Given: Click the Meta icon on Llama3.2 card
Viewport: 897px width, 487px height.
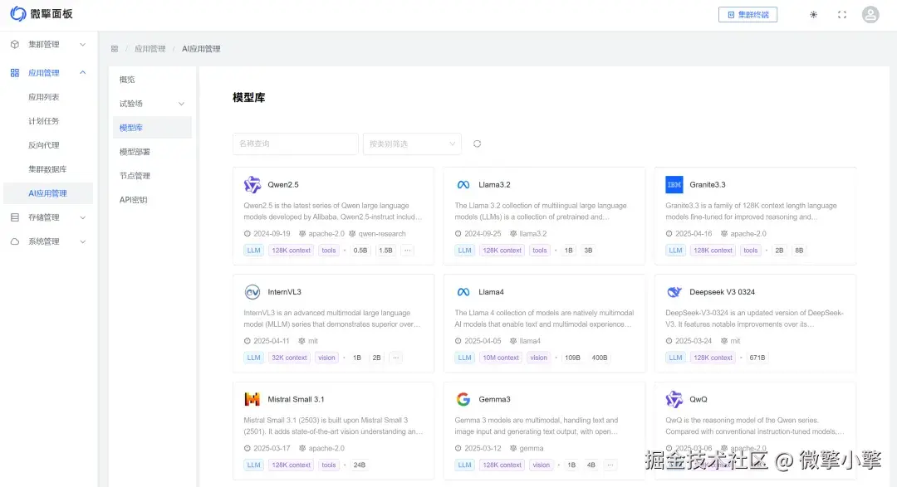Looking at the screenshot, I should coord(463,184).
